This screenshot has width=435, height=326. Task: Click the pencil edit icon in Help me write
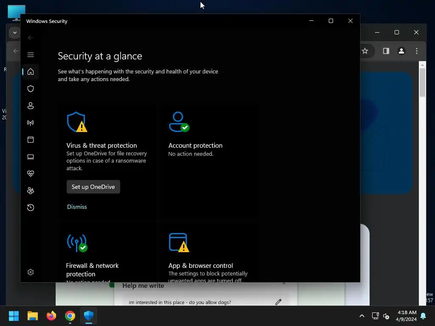point(278,302)
